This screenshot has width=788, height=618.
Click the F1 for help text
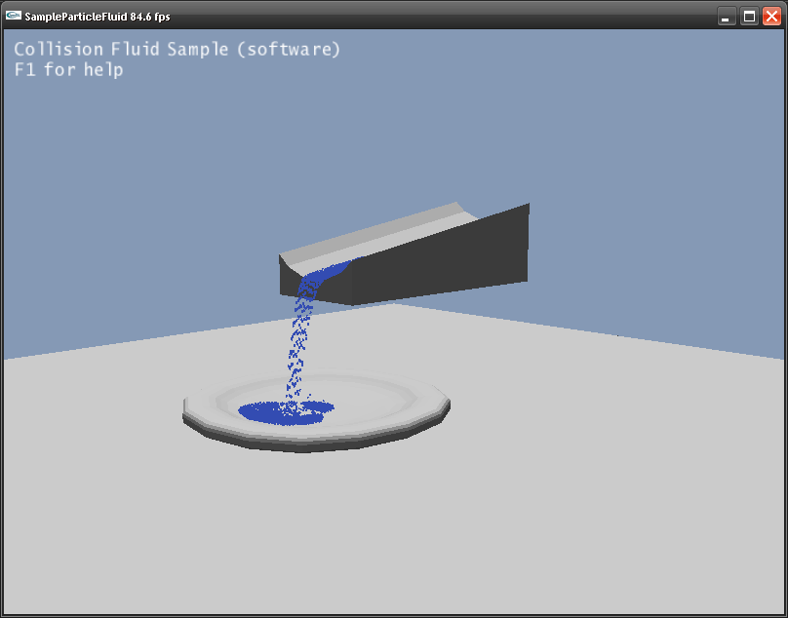point(68,70)
